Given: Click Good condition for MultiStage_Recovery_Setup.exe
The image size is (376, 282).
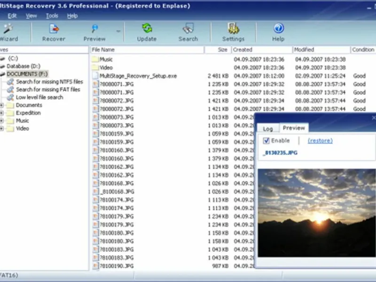Looking at the screenshot, I should 359,76.
